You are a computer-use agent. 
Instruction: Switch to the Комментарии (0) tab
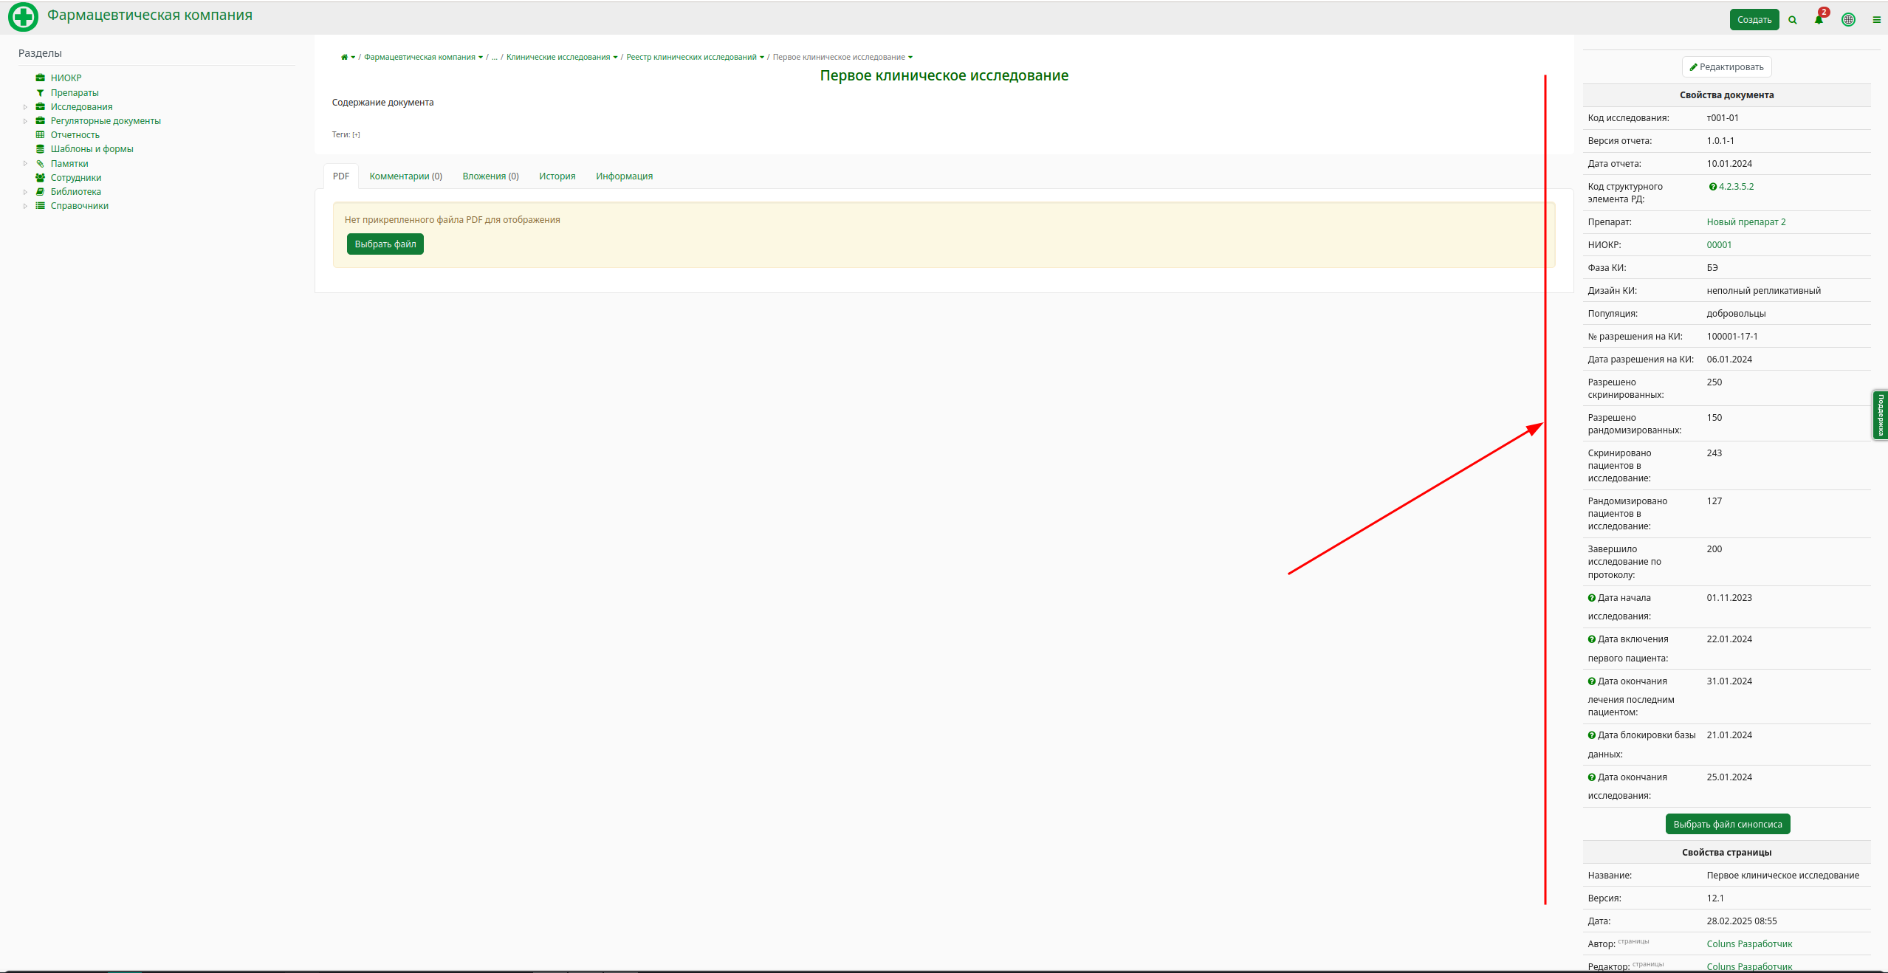(405, 176)
